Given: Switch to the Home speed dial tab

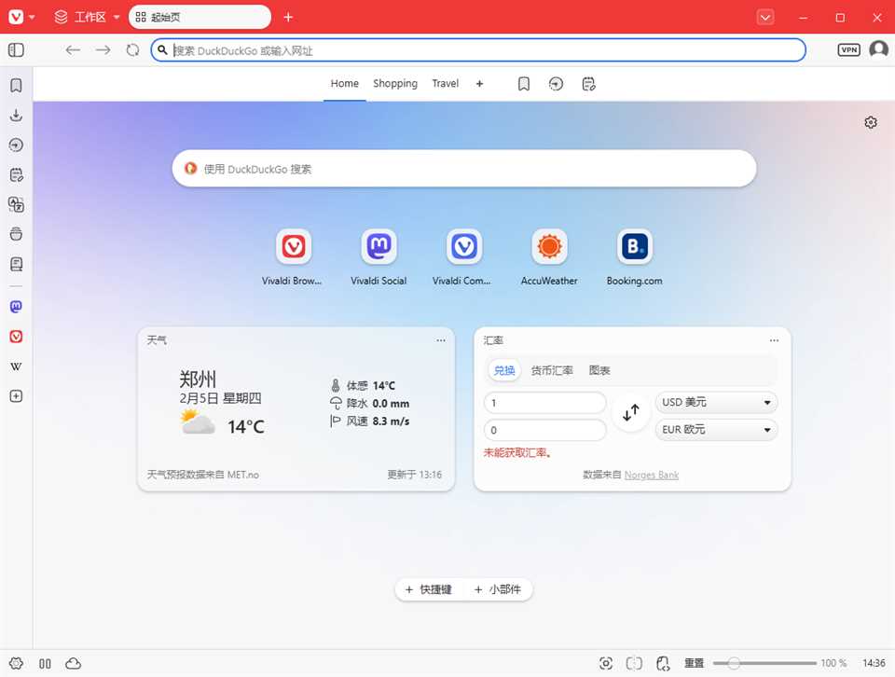Looking at the screenshot, I should pos(345,83).
